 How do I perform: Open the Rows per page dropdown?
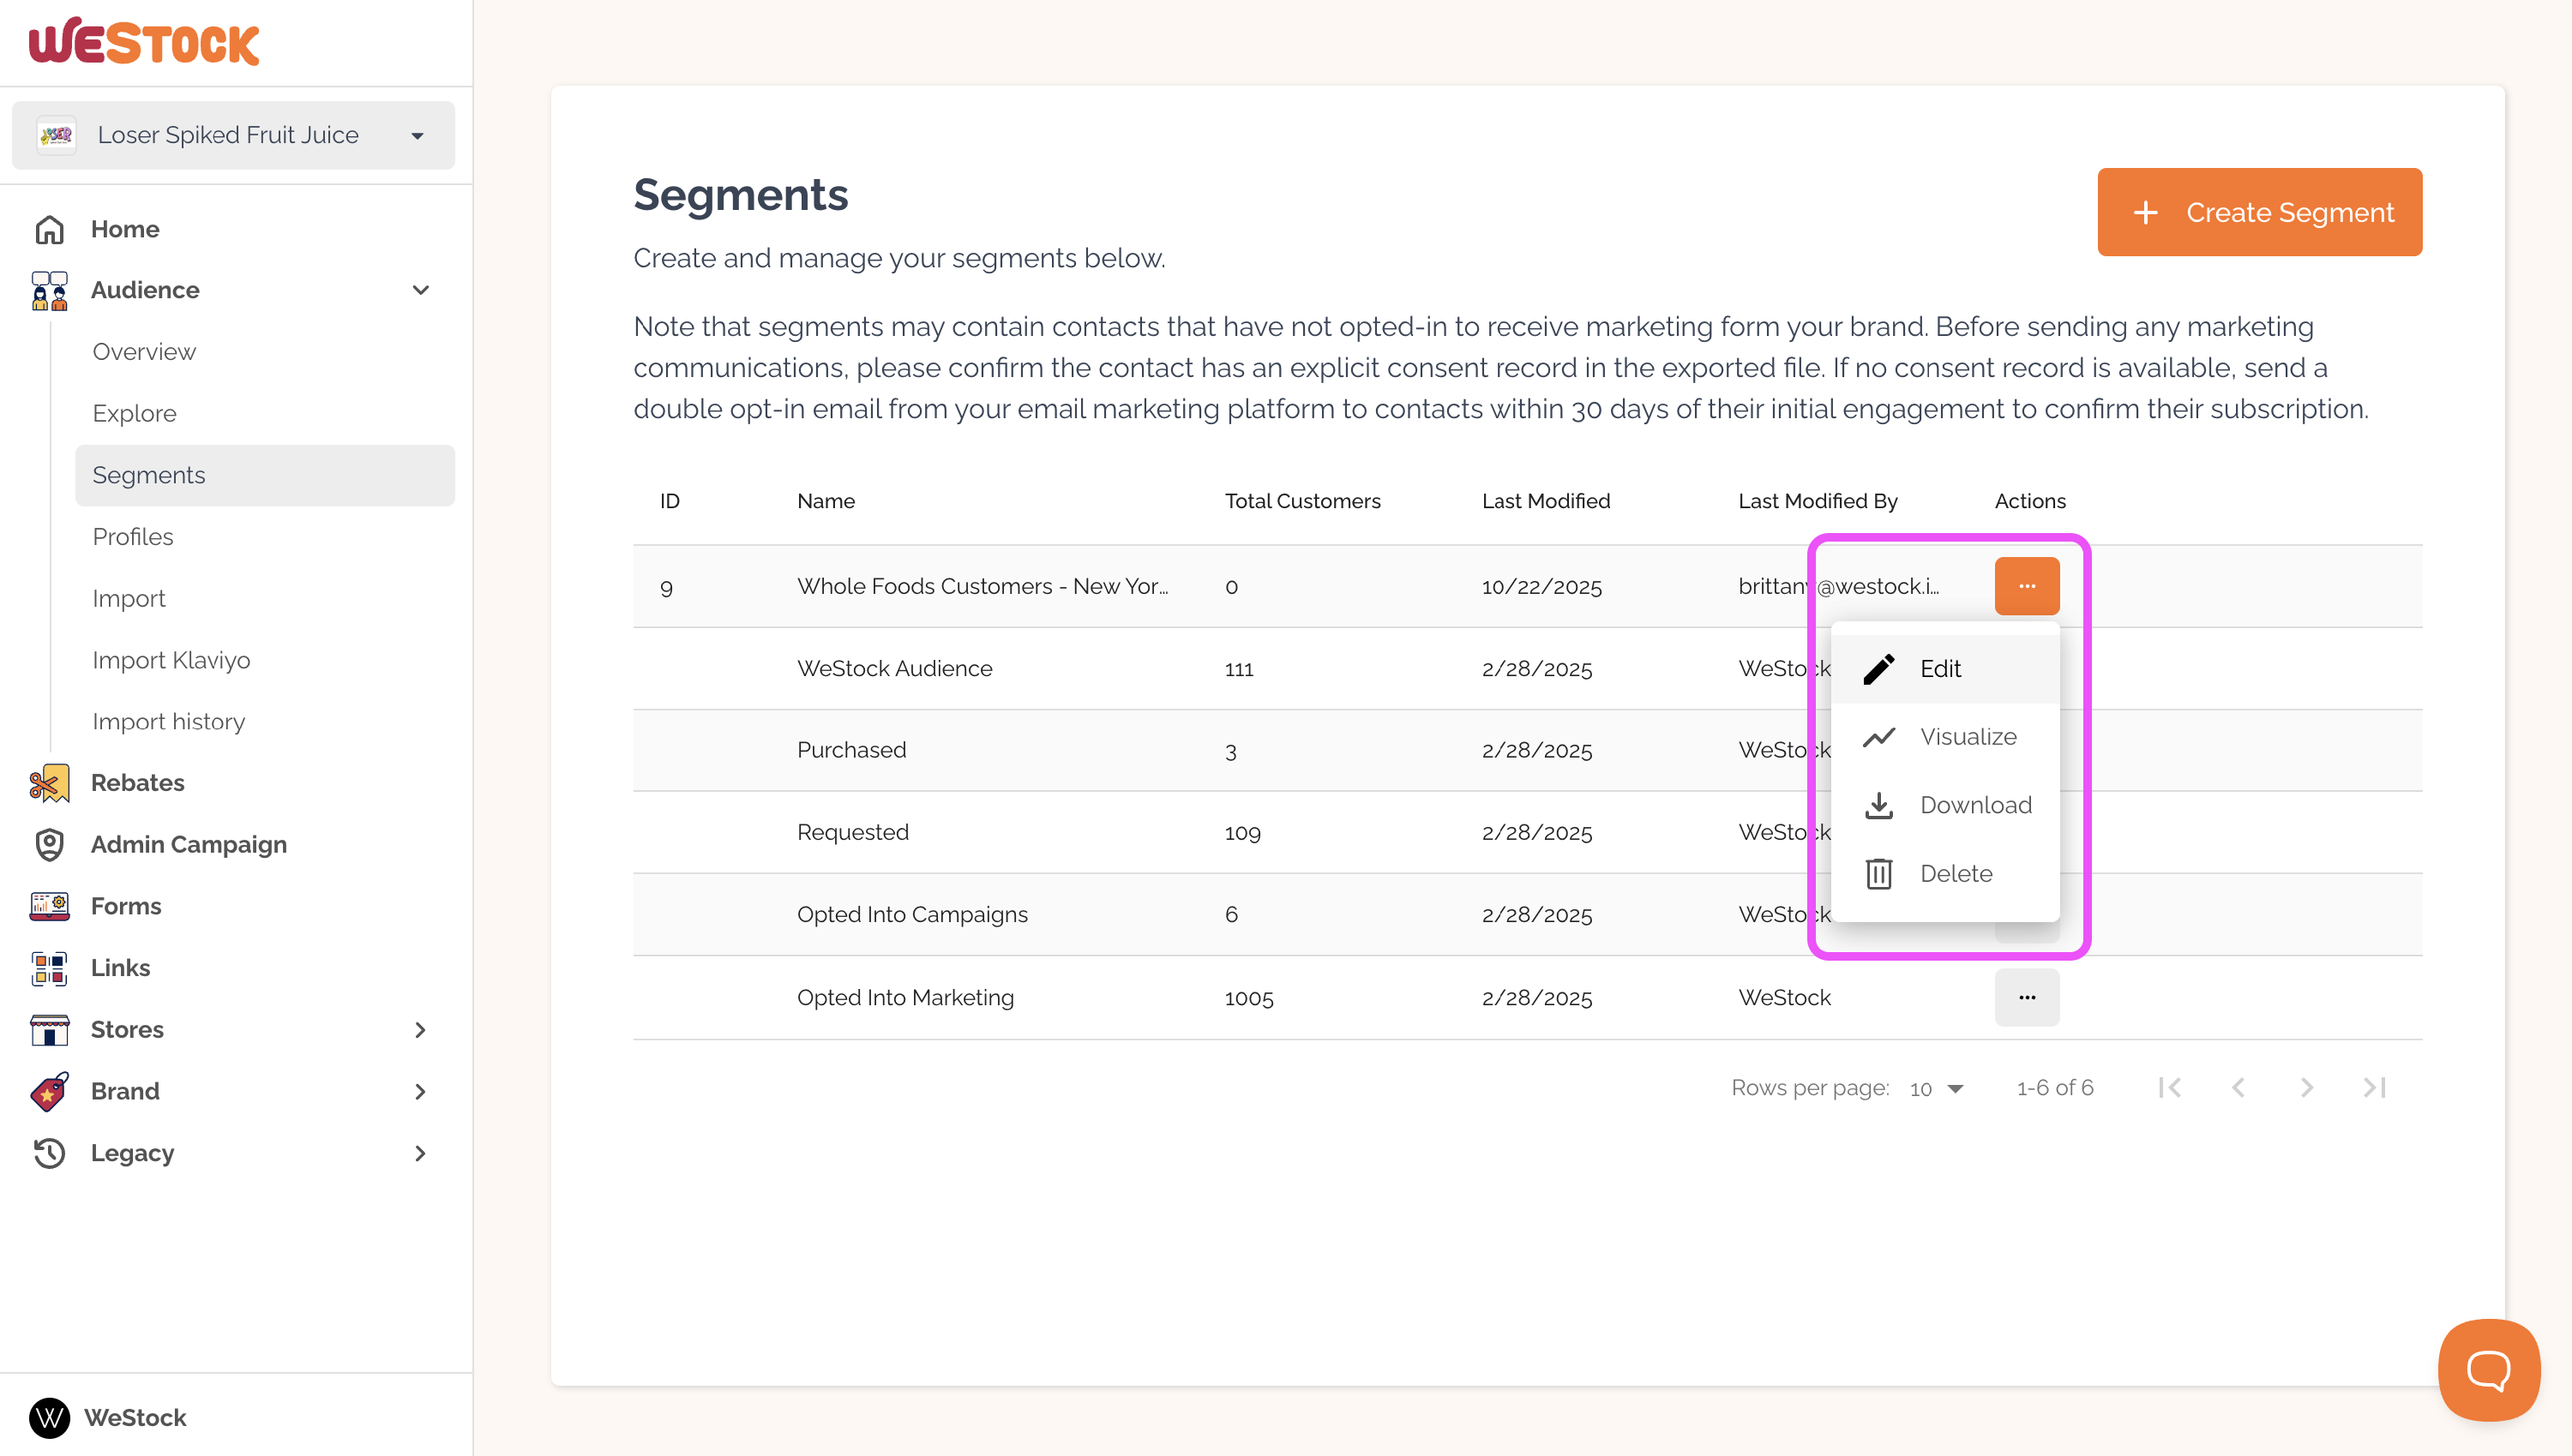tap(1936, 1088)
